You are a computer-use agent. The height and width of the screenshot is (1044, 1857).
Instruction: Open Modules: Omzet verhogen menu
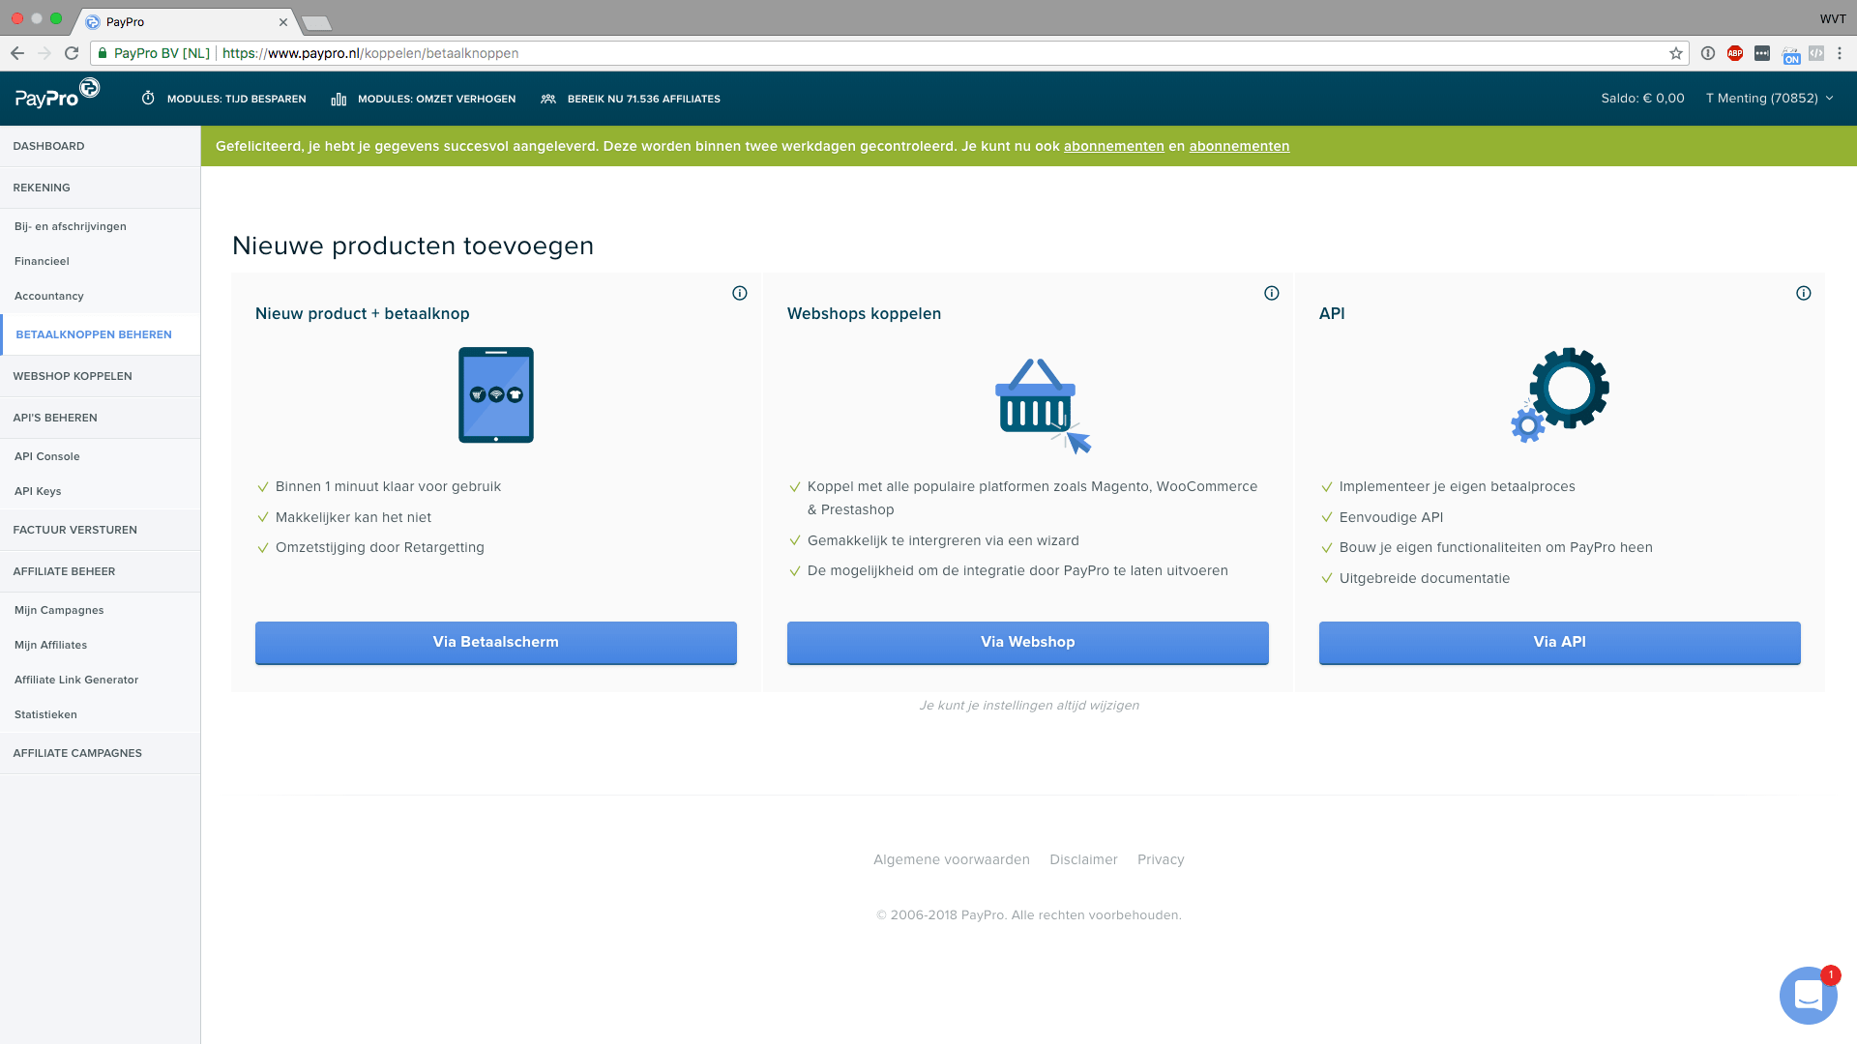pos(436,99)
